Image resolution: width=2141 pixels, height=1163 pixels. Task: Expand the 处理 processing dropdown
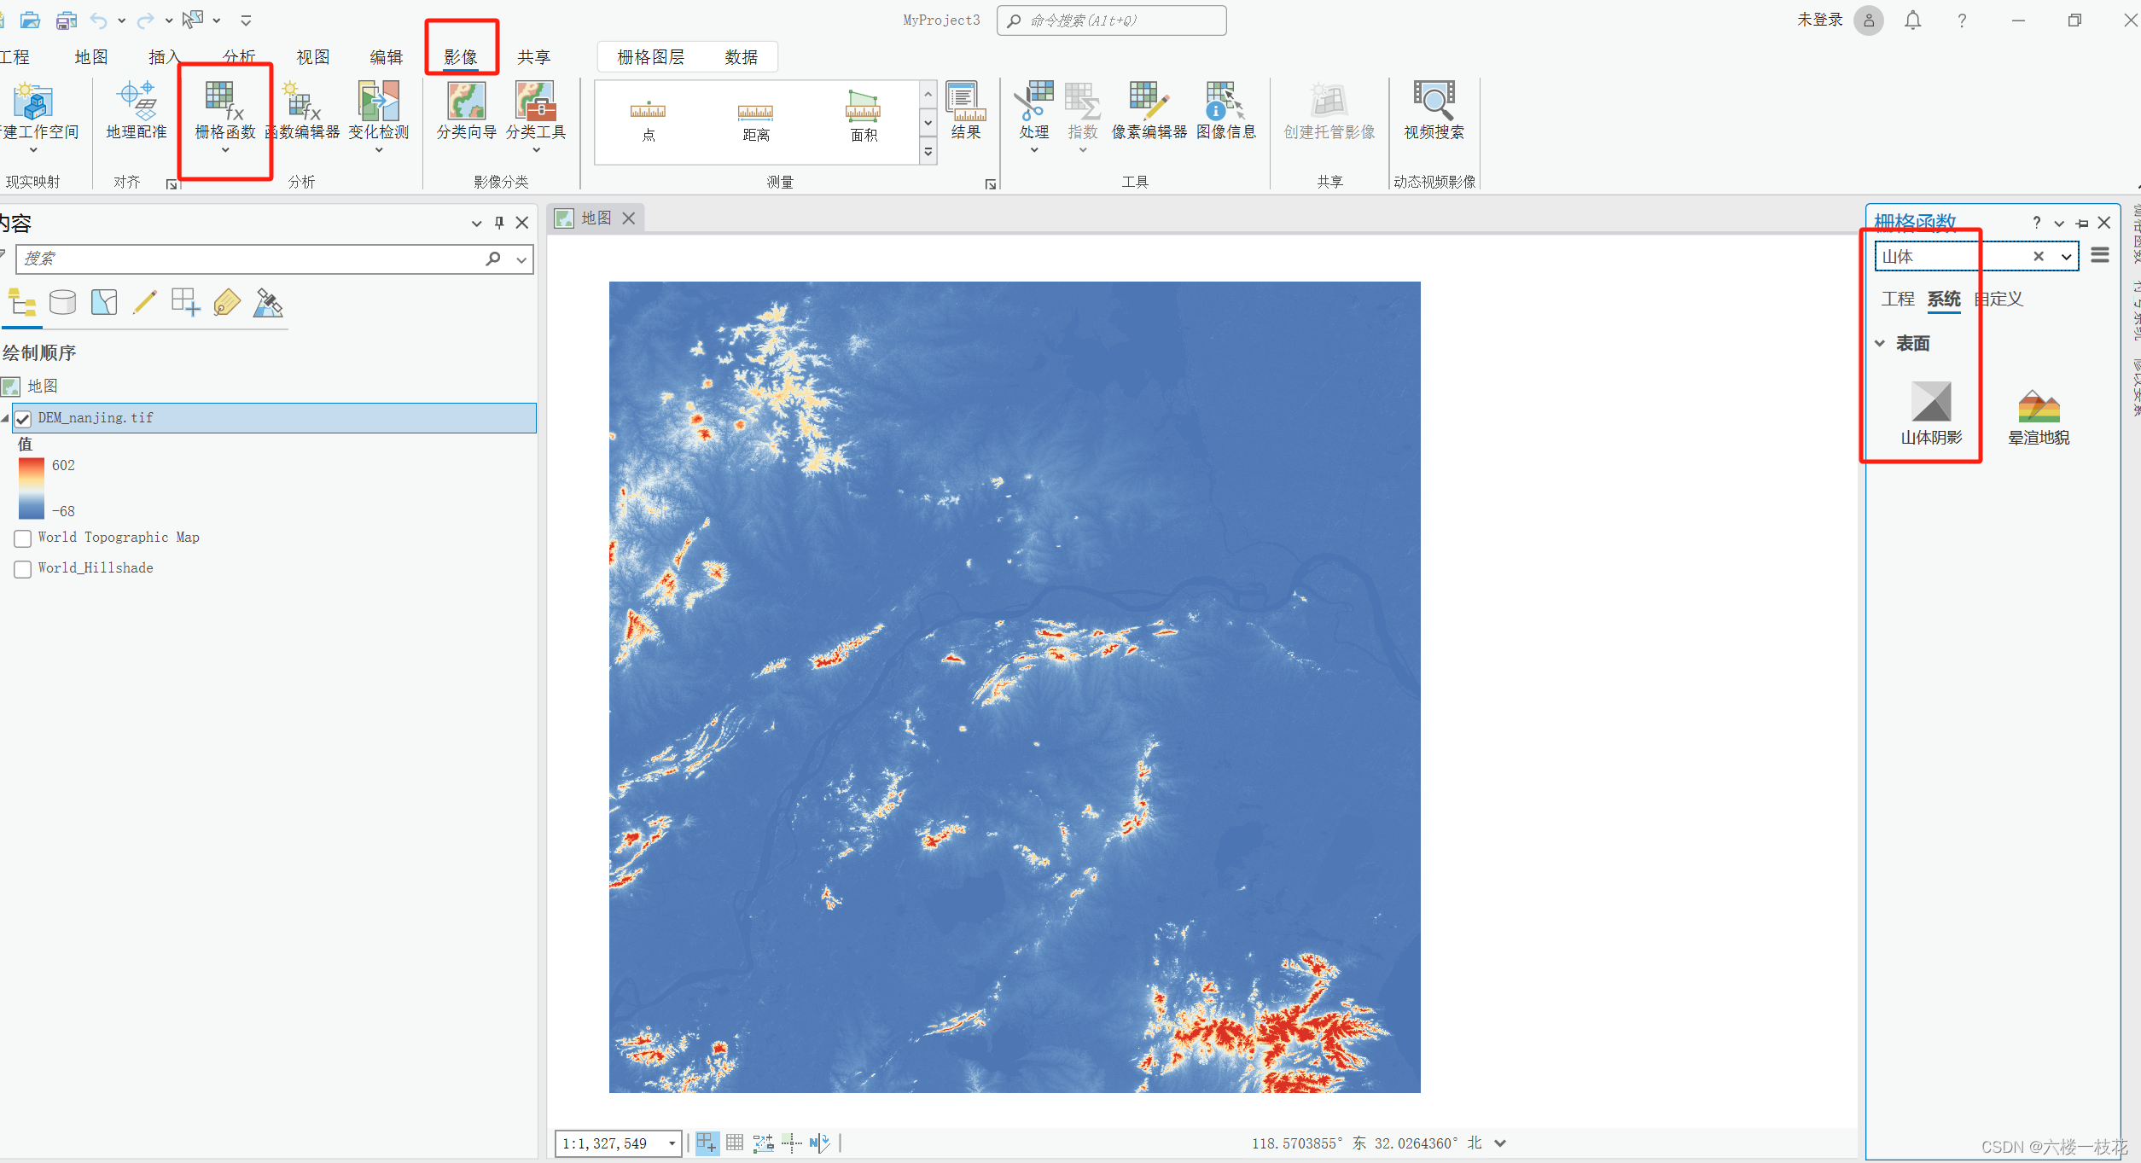(x=1033, y=149)
